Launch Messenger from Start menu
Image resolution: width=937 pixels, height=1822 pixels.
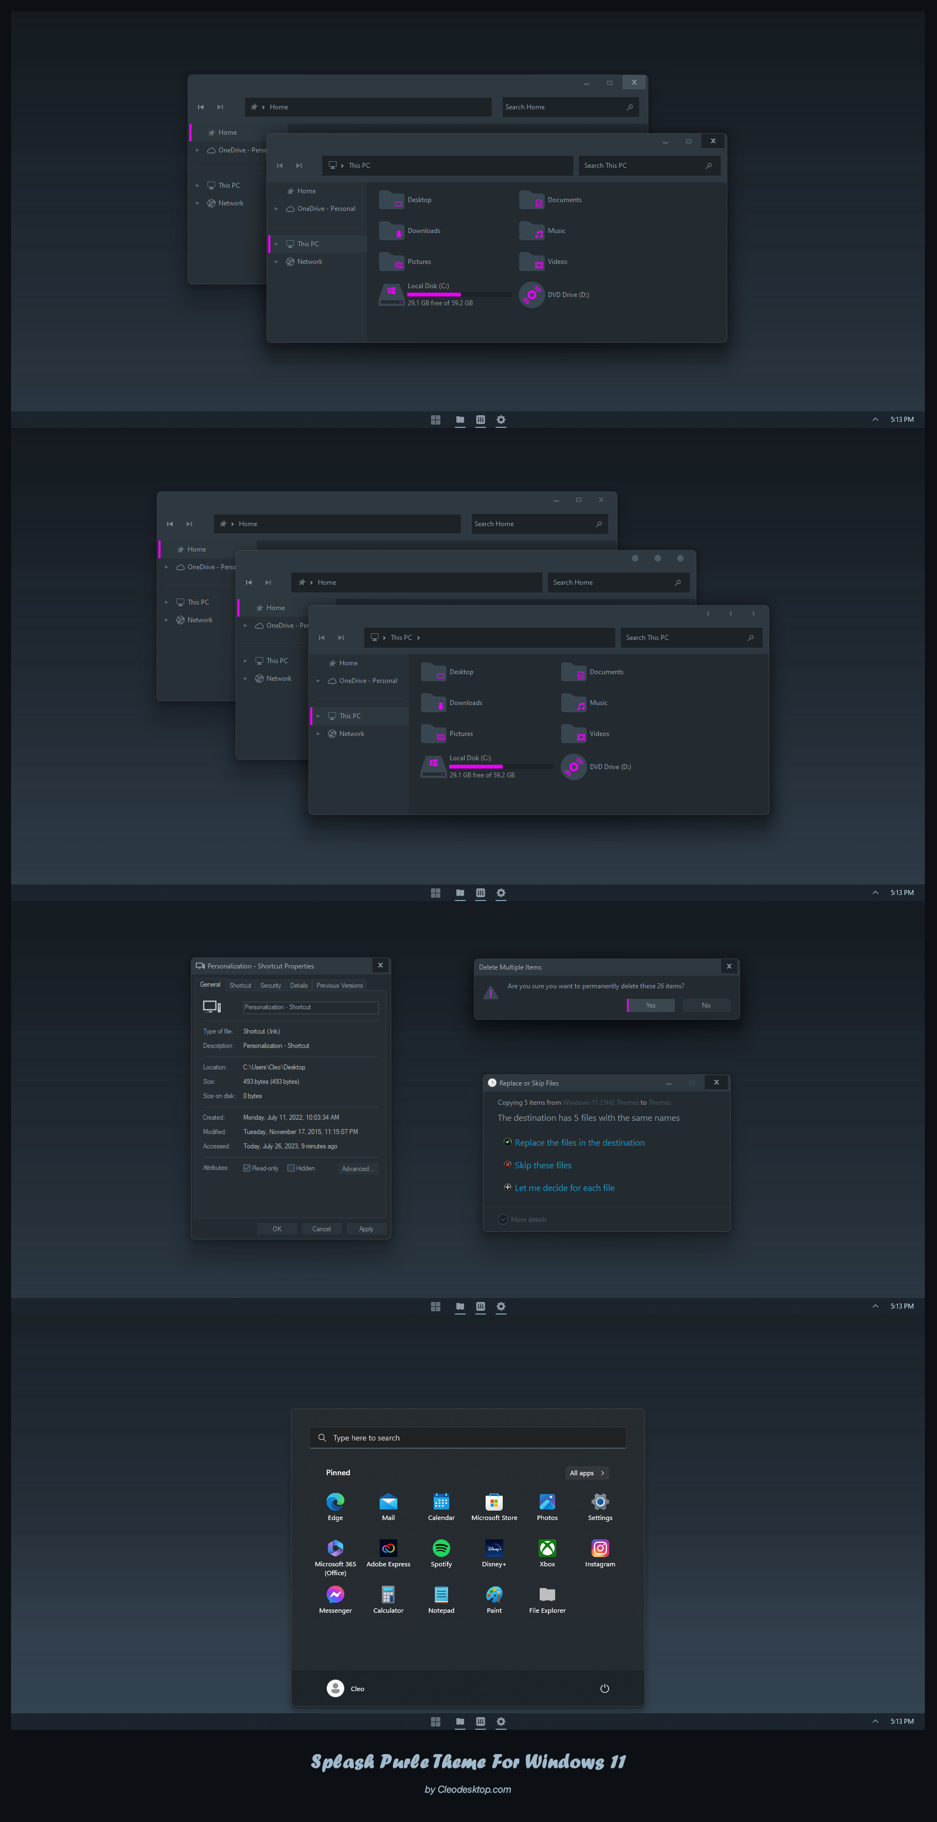335,1595
